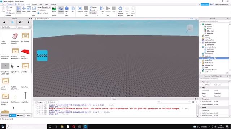Image resolution: width=231 pixels, height=129 pixels.
Task: Click the Cut command
Action: 9,10
